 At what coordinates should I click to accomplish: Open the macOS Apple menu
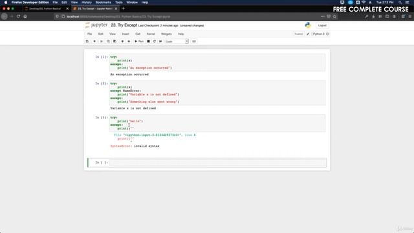(x=6, y=3)
